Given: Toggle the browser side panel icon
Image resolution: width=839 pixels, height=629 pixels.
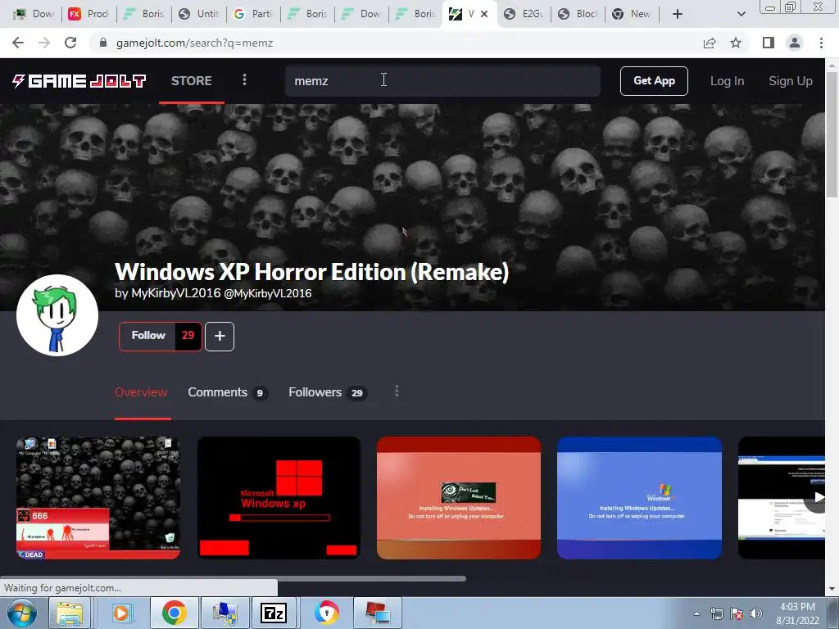Looking at the screenshot, I should tap(769, 43).
